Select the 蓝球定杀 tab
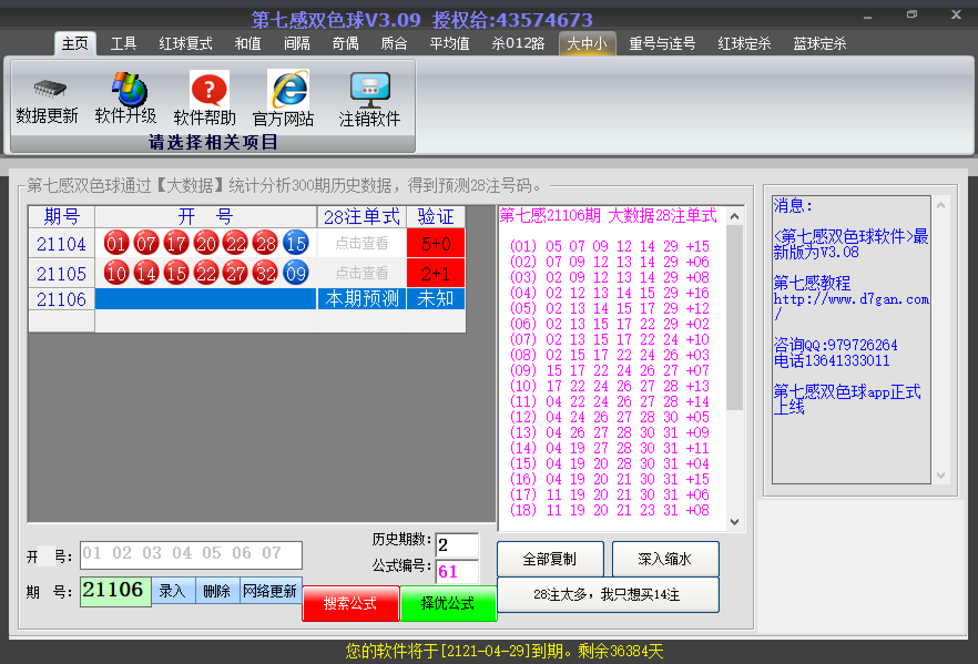This screenshot has height=664, width=978. coord(819,44)
